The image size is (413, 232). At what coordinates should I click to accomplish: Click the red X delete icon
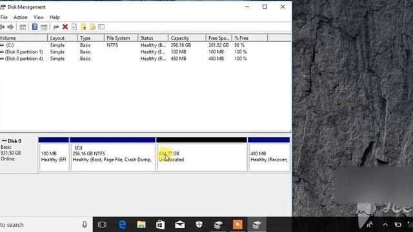tap(65, 27)
